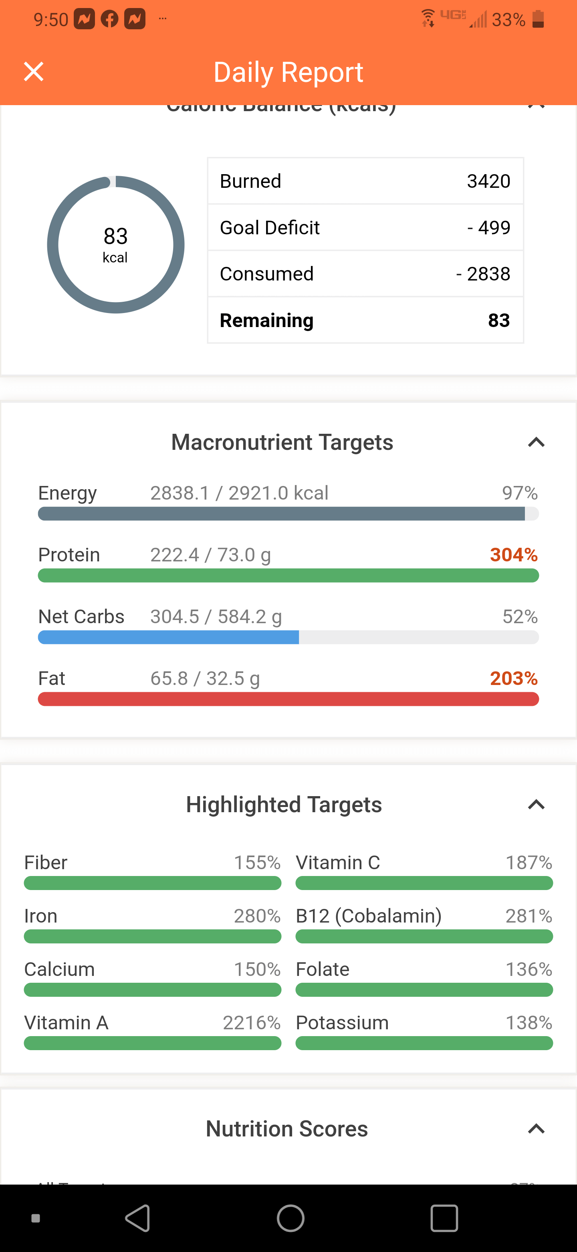577x1252 pixels.
Task: Tap the battery icon in status bar
Action: (x=538, y=19)
